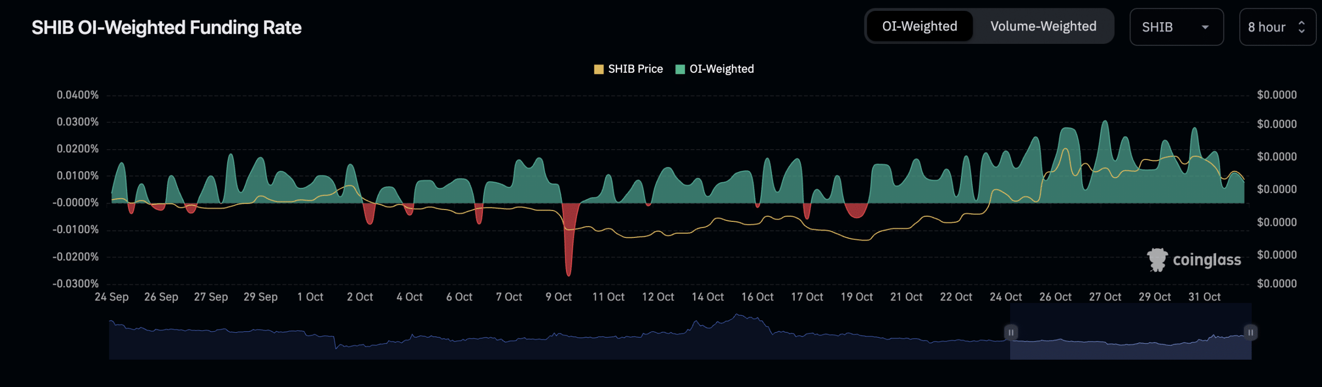Click the 21 Oct date label

coord(906,297)
